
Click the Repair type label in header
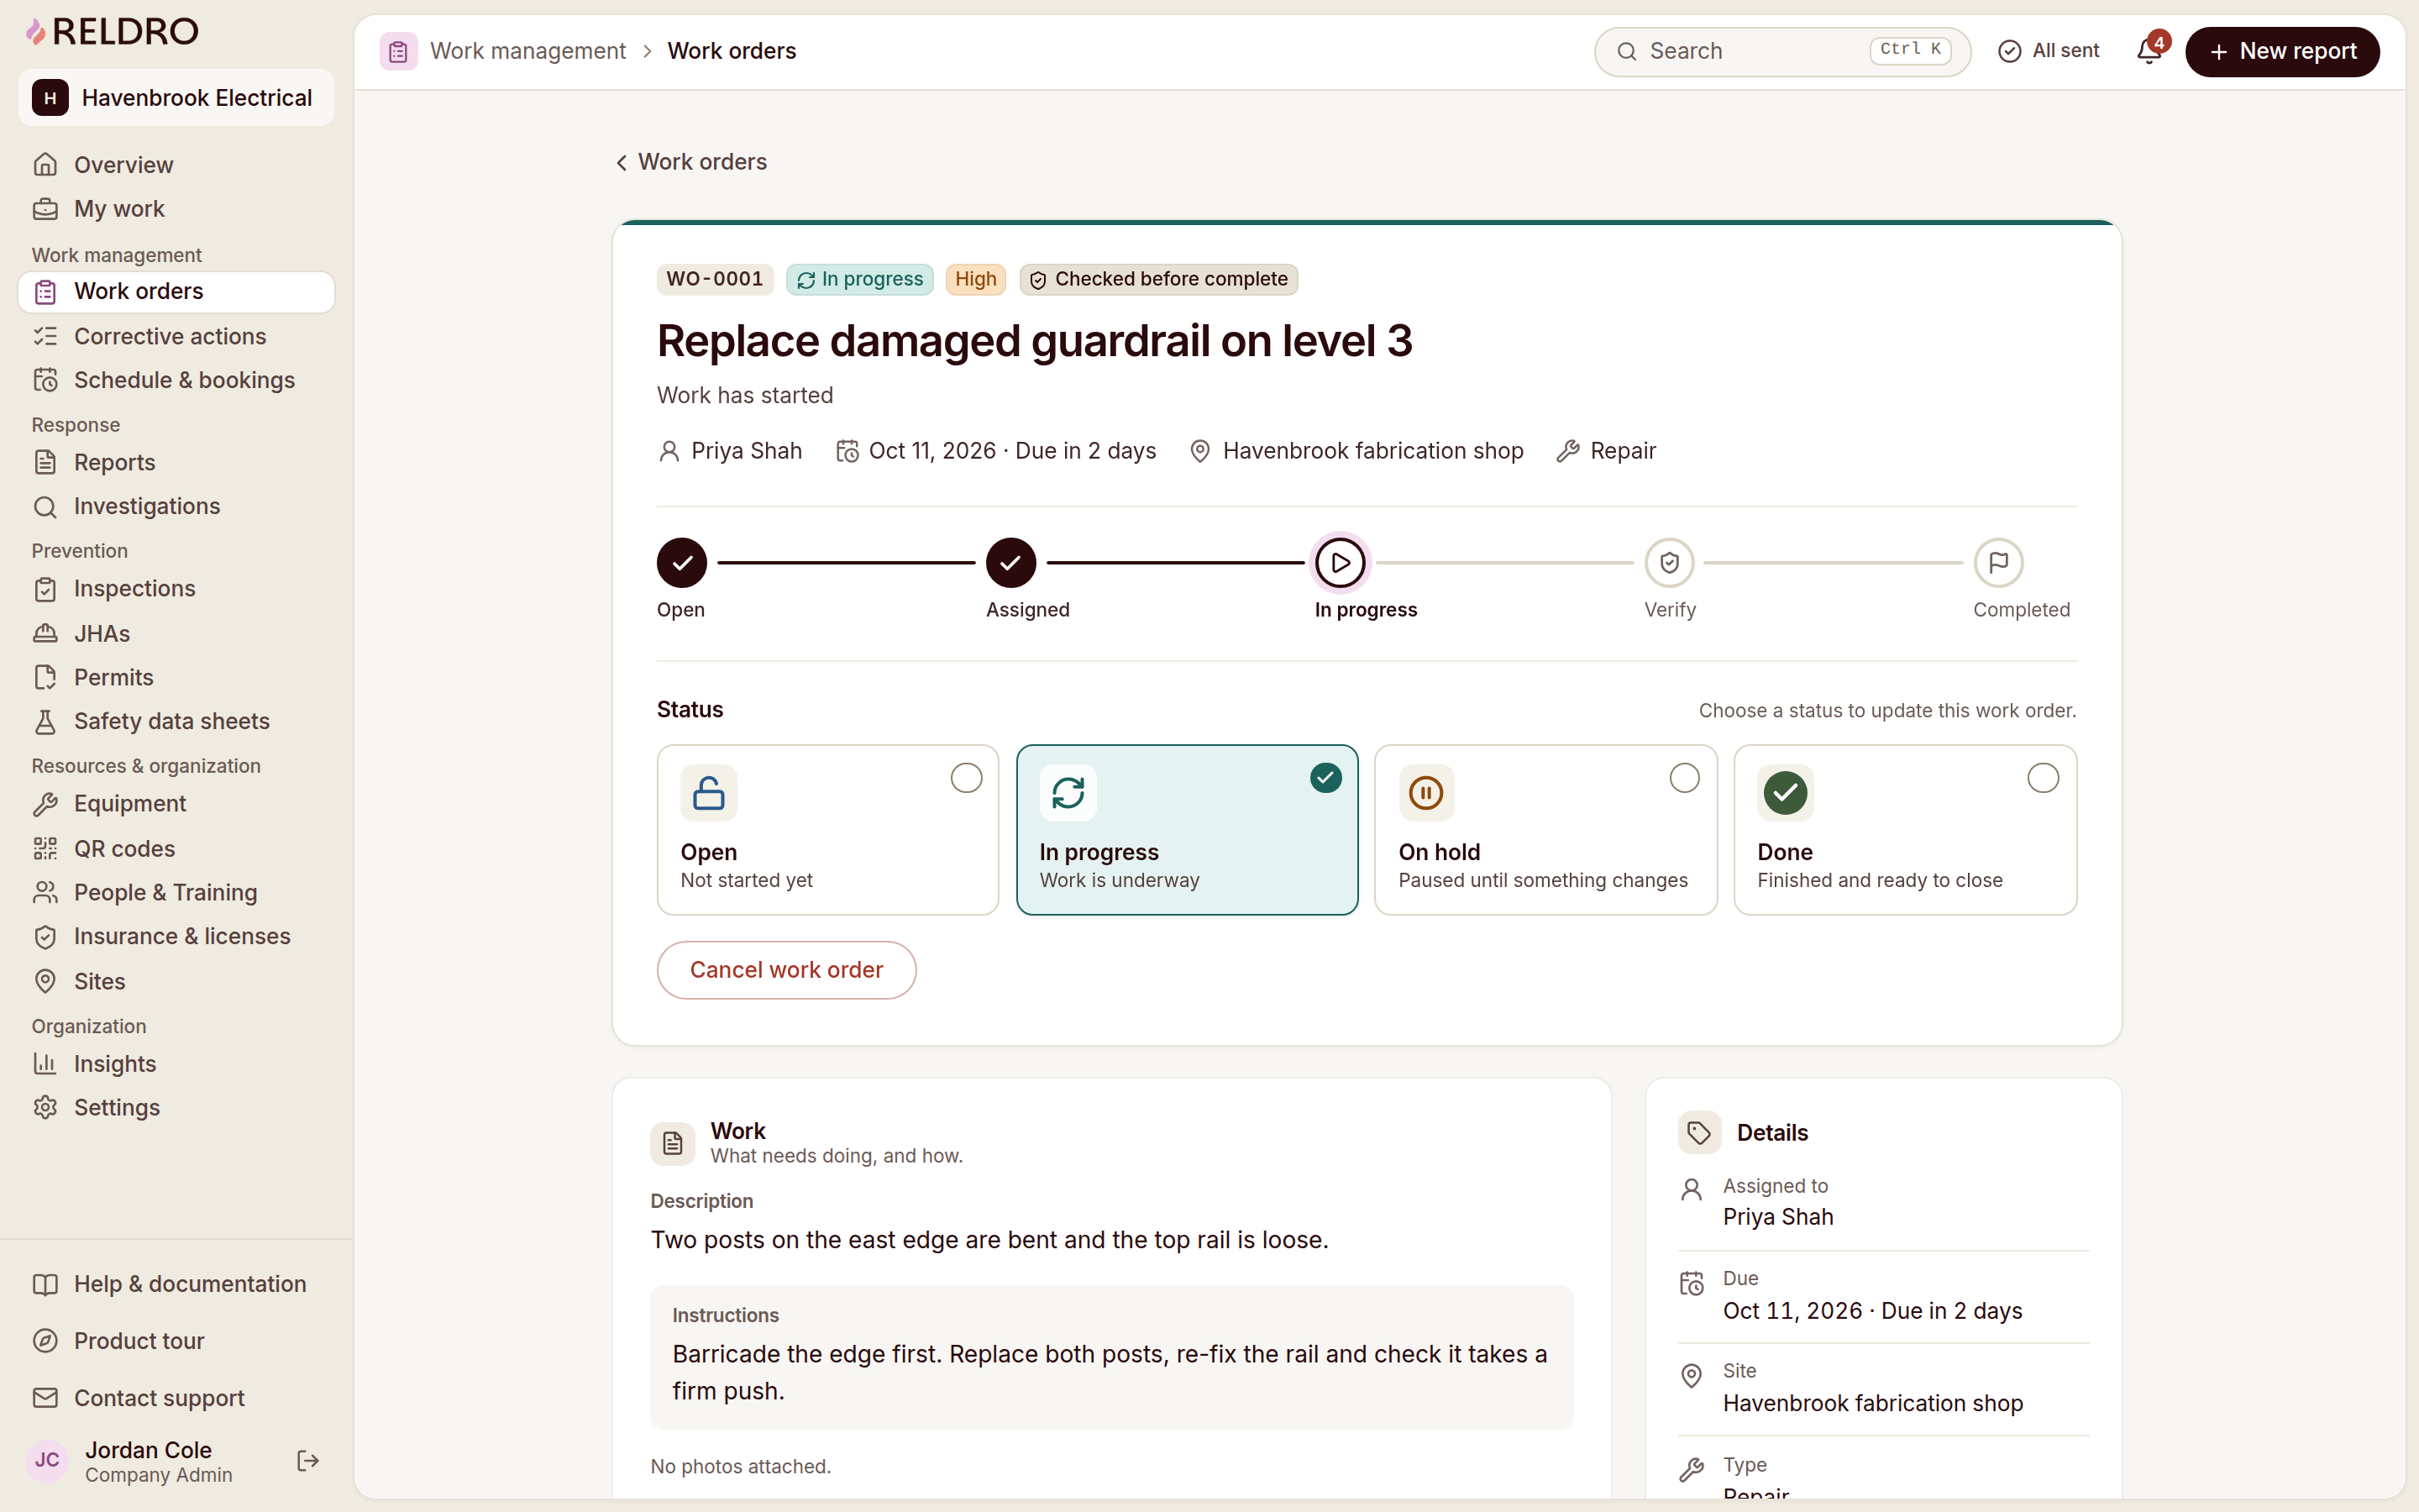pos(1624,451)
